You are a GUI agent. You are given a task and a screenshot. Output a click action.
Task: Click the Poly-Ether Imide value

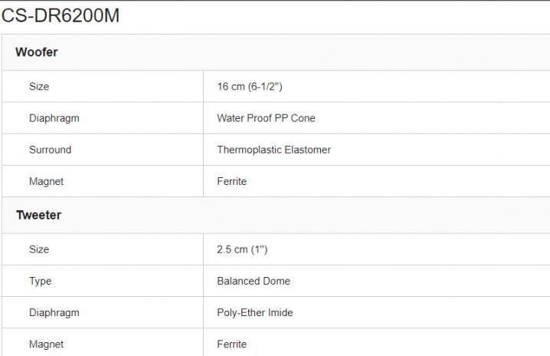[255, 312]
